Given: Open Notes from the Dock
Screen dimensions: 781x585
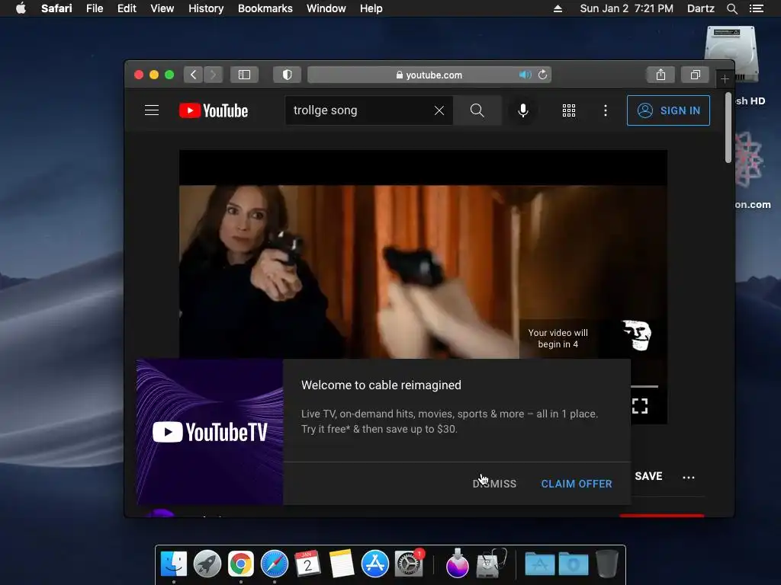Looking at the screenshot, I should click(x=341, y=564).
